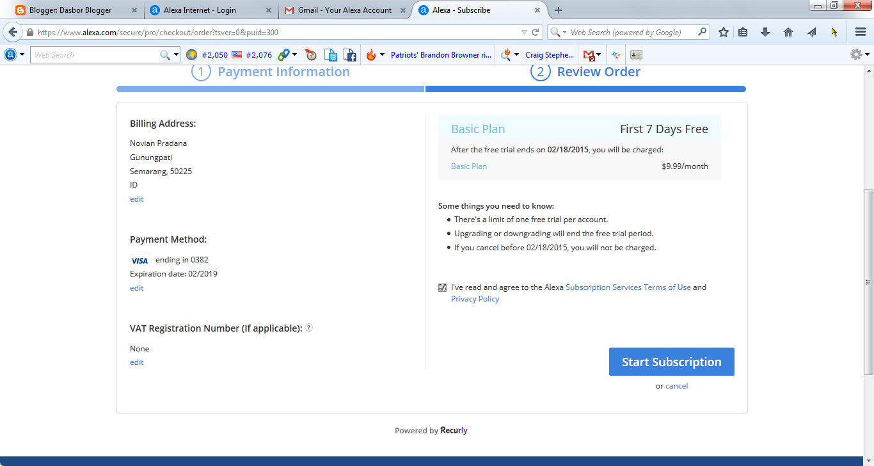874x466 pixels.
Task: Click the chain links toolbar icon
Action: pos(283,55)
